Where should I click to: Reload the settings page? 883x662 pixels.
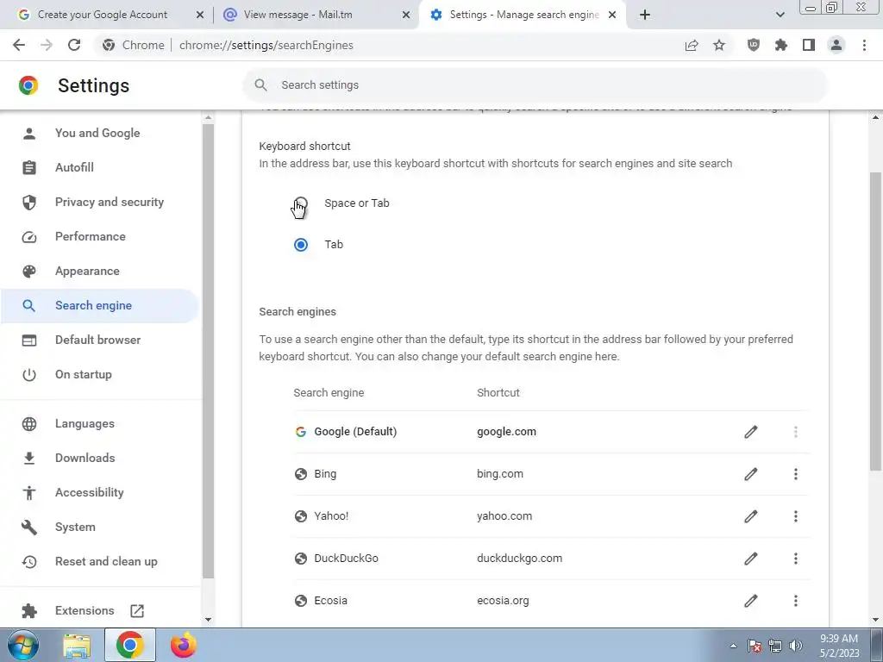(74, 45)
